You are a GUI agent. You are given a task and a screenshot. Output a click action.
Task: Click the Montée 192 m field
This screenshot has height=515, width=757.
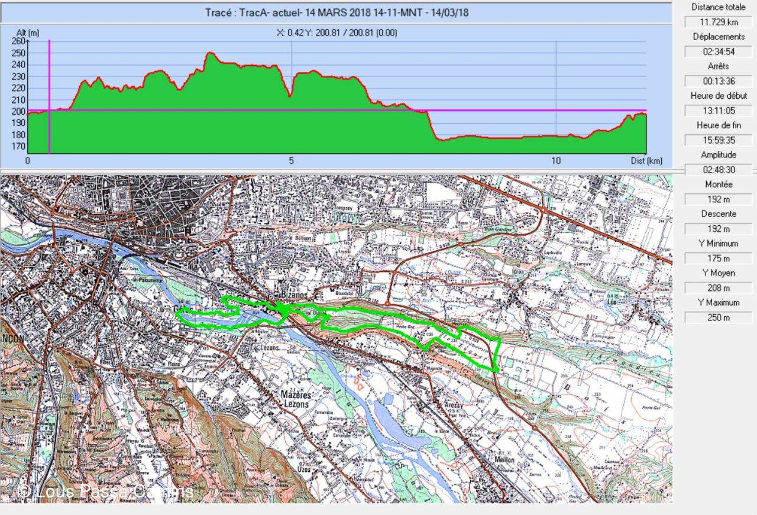click(x=718, y=200)
